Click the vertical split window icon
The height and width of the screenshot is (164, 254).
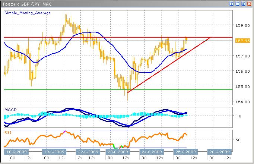(232, 4)
